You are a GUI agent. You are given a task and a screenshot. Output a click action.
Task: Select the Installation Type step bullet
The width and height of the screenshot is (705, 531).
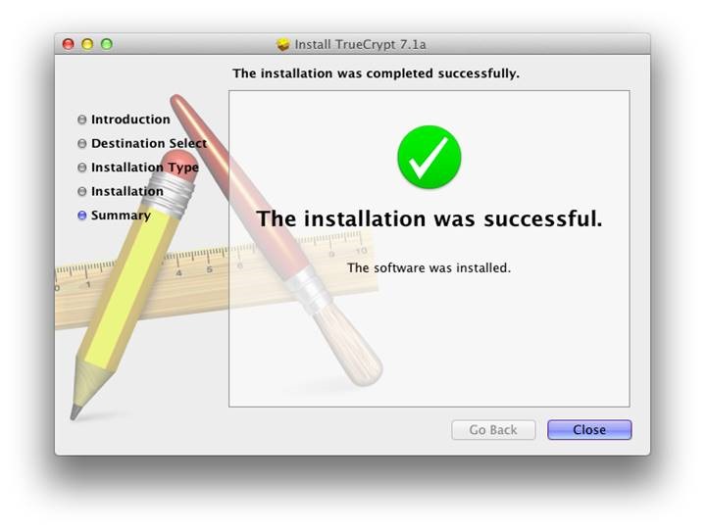coord(81,168)
